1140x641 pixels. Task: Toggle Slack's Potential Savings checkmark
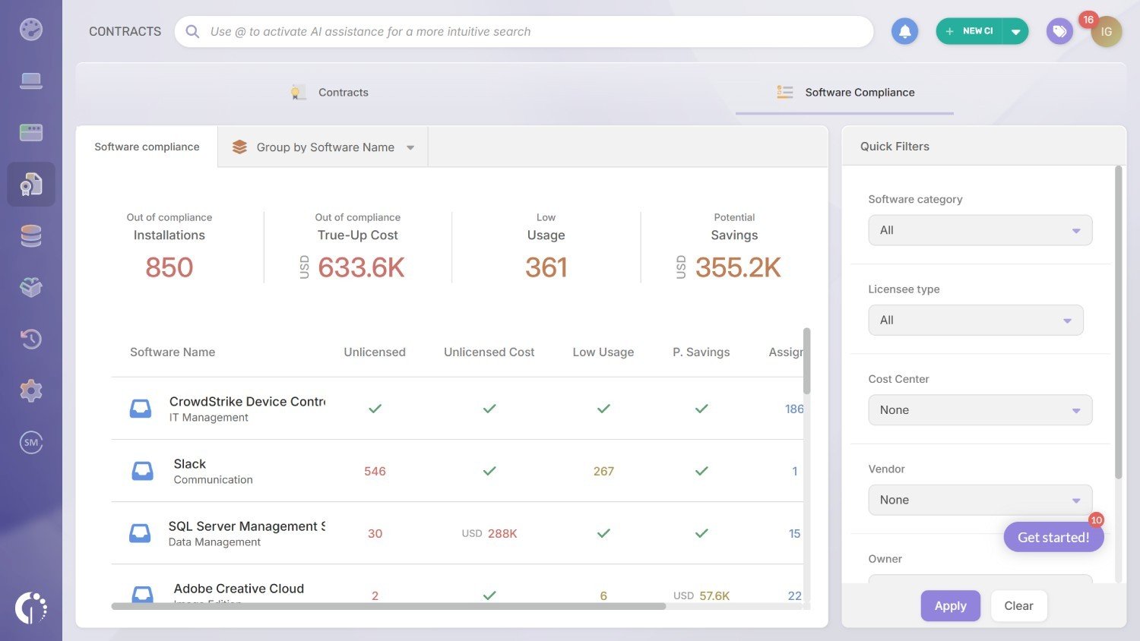coord(701,471)
